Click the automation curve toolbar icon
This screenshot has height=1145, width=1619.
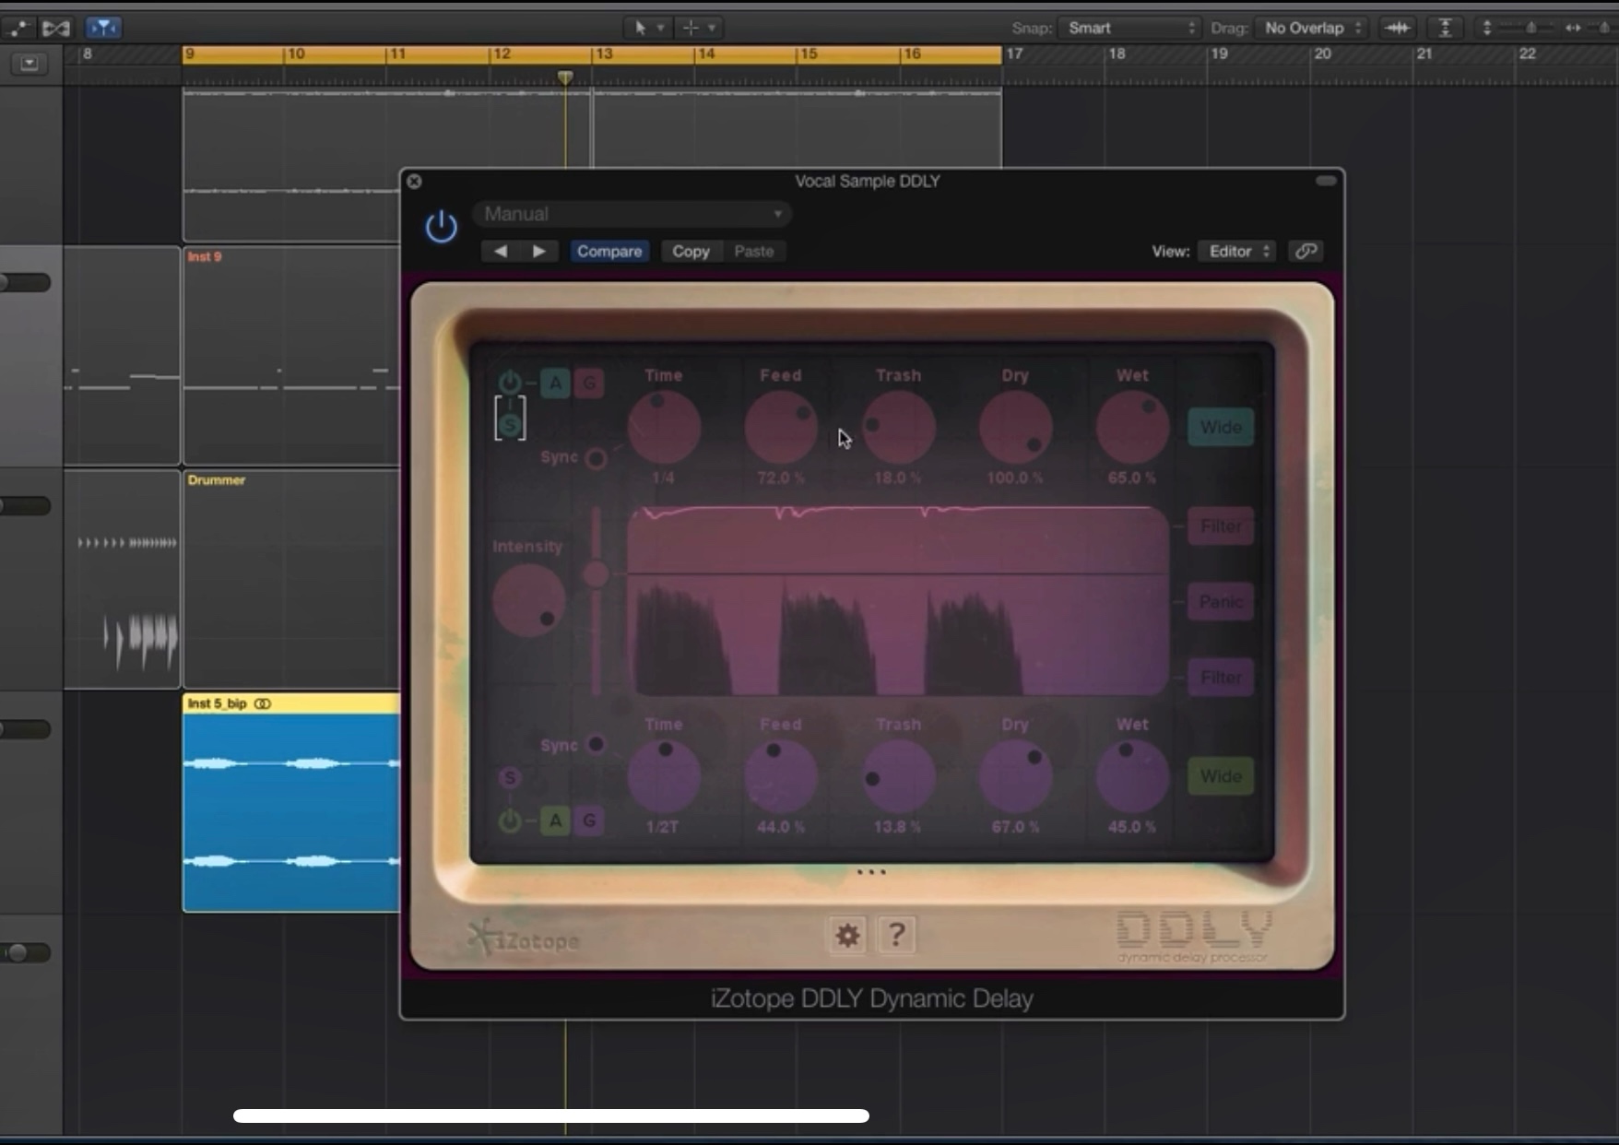click(x=17, y=28)
